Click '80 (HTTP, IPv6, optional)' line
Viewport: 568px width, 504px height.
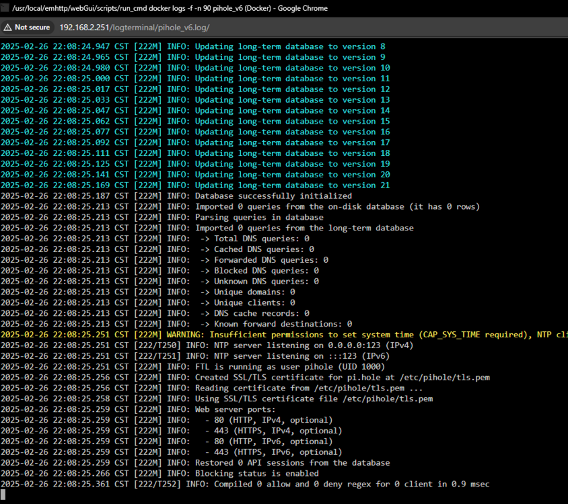(x=167, y=442)
